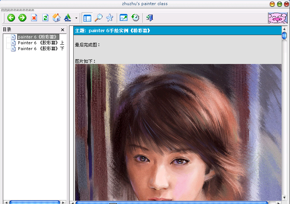Click the 最后完成图 text
This screenshot has width=290, height=204.
tap(87, 45)
